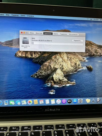Launch Reminders from the Dock

(x=47, y=102)
